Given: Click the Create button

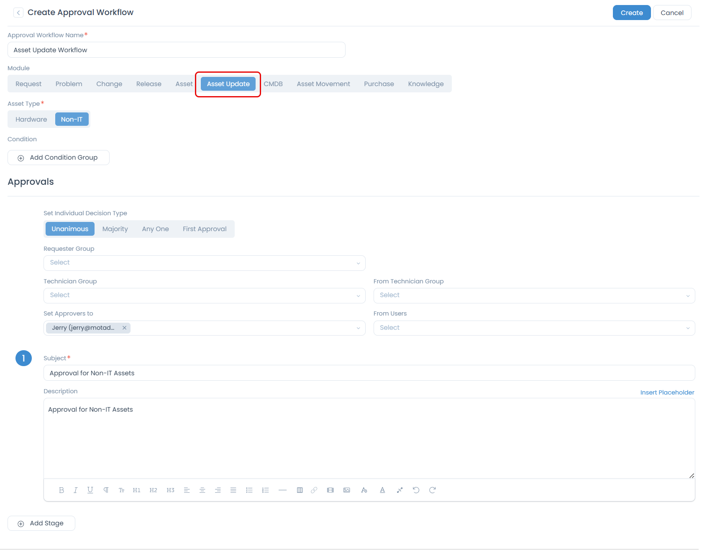Looking at the screenshot, I should tap(631, 13).
